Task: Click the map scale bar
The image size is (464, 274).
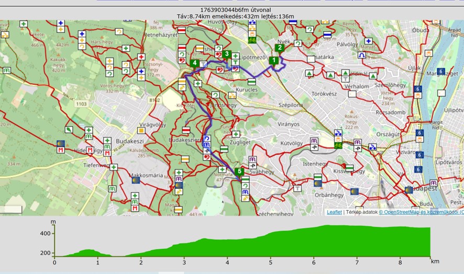Action: click(11, 210)
